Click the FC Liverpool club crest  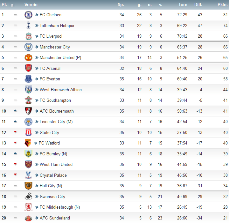pyautogui.click(x=29, y=36)
